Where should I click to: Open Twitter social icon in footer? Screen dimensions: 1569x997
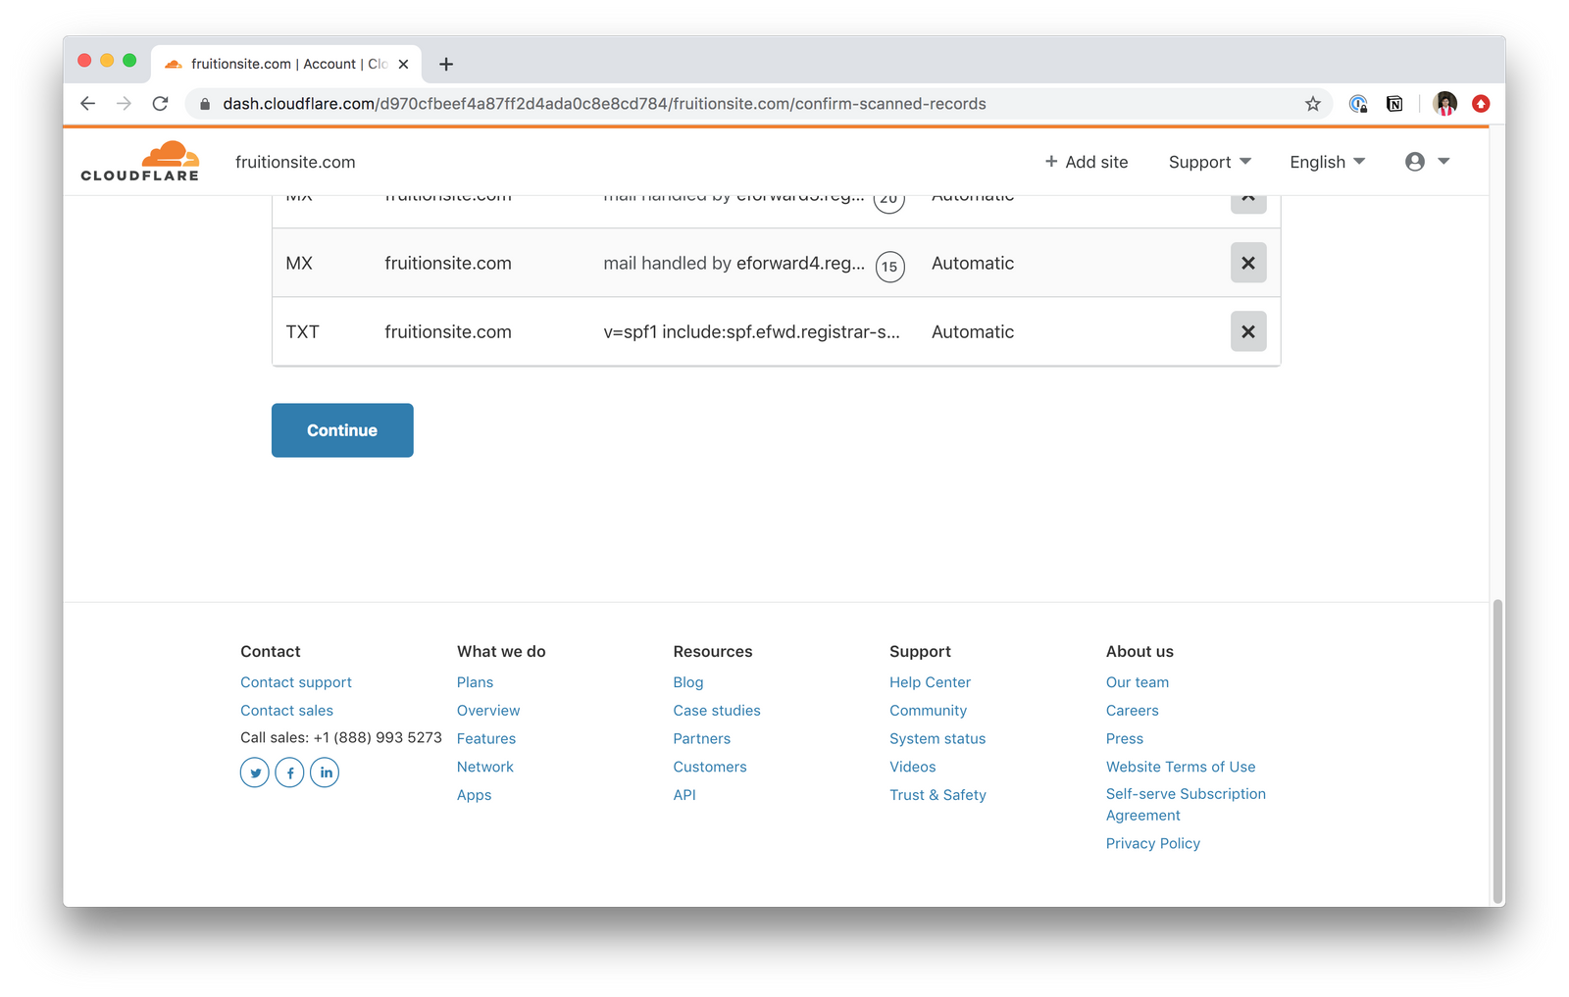point(255,773)
